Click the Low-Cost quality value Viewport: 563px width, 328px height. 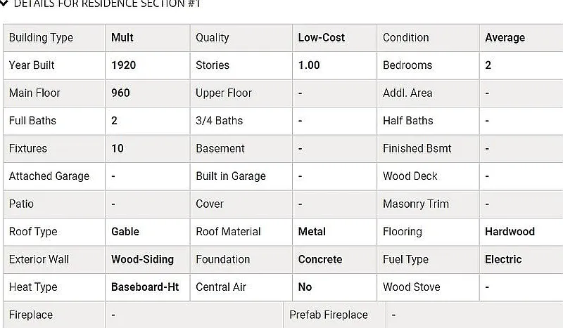click(x=322, y=38)
